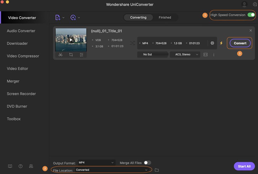Click the (null)_01_Title_01 file name
The height and width of the screenshot is (174, 258).
click(107, 31)
